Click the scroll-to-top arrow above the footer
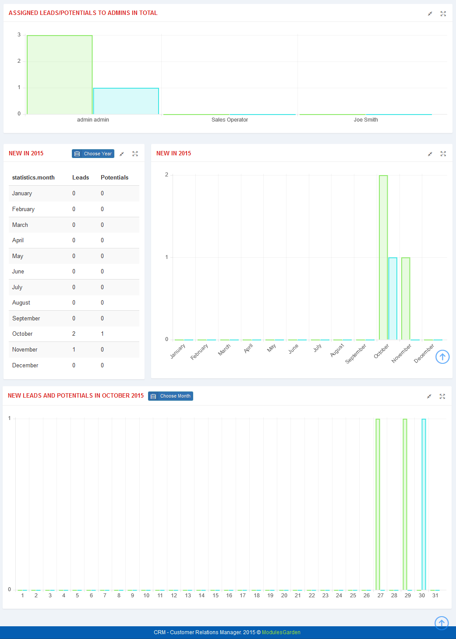Viewport: 456px width, 639px height. click(x=442, y=623)
